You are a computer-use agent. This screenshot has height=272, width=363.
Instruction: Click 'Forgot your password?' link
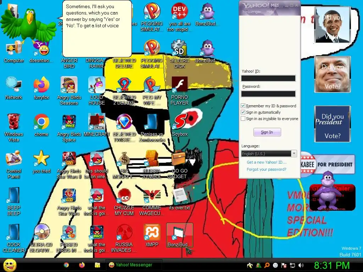pos(267,169)
